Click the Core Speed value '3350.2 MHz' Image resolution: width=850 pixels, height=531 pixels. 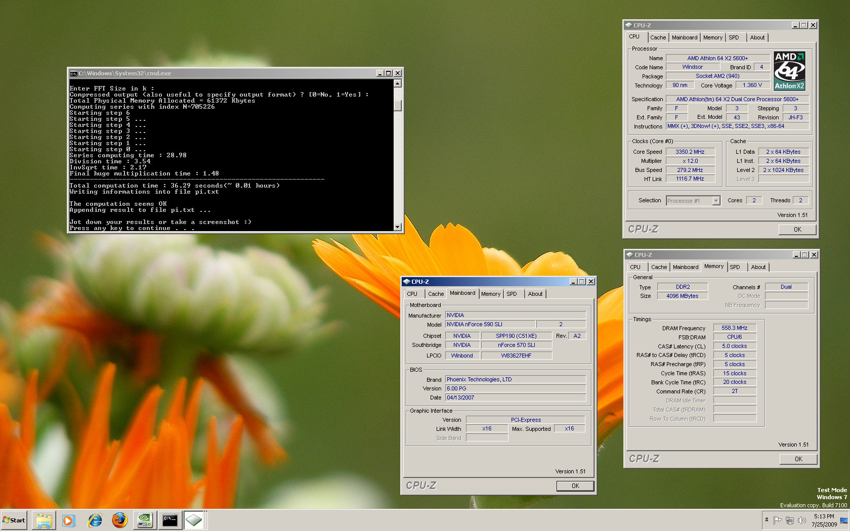tap(690, 152)
